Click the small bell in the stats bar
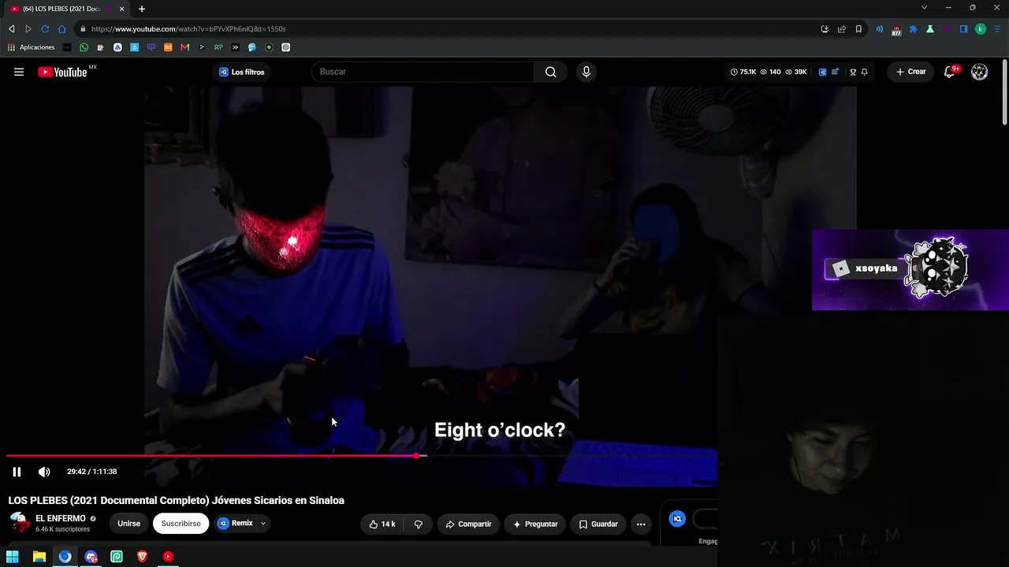Image resolution: width=1009 pixels, height=567 pixels. [x=865, y=72]
